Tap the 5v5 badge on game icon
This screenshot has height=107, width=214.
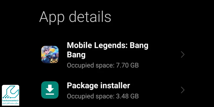(54, 61)
